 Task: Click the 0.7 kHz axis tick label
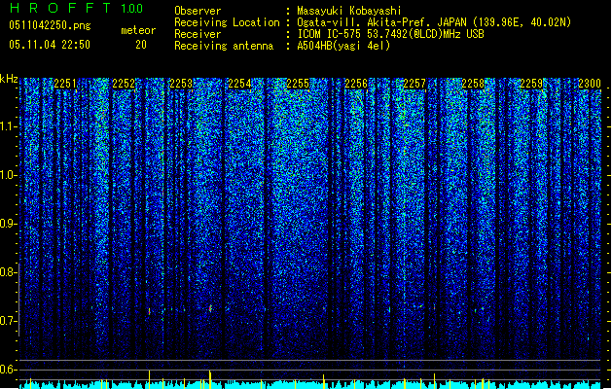[9, 321]
